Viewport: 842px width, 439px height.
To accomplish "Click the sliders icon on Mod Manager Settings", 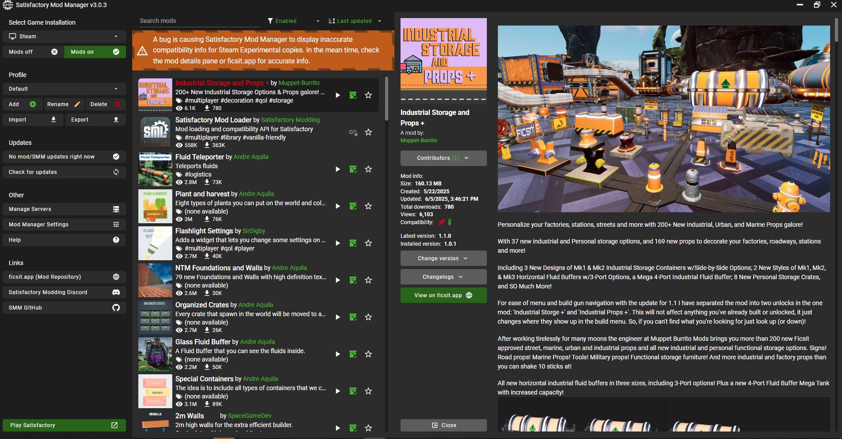I will tap(116, 225).
